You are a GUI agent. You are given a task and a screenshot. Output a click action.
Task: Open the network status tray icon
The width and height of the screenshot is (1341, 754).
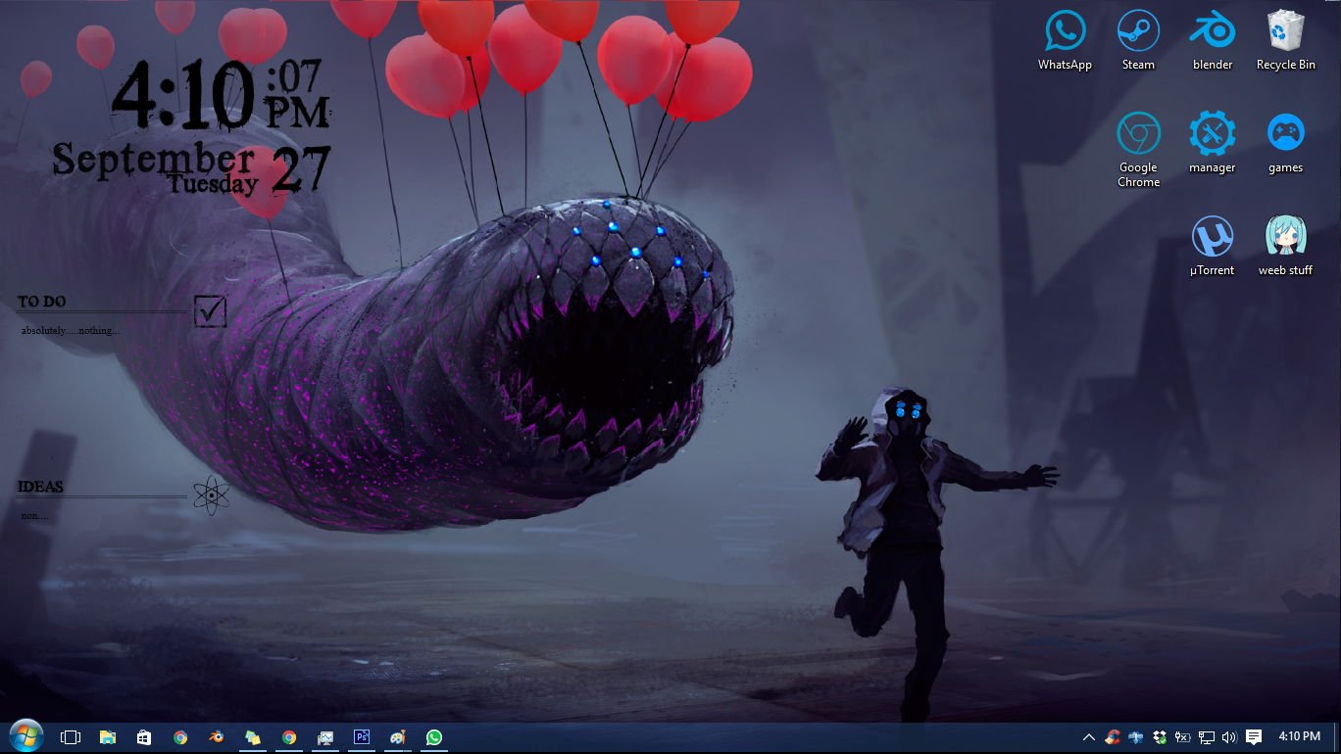point(1207,737)
